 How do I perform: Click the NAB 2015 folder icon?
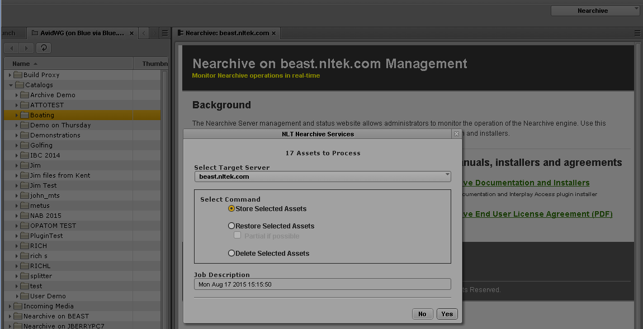24,216
